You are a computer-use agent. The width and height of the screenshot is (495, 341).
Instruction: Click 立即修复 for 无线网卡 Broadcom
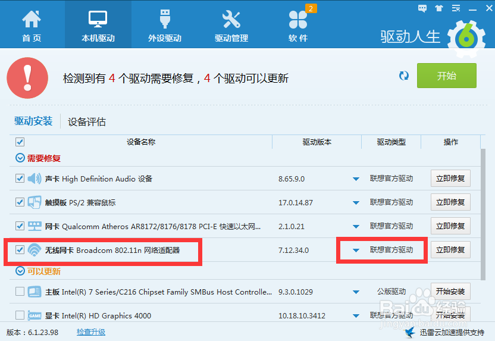coord(450,250)
